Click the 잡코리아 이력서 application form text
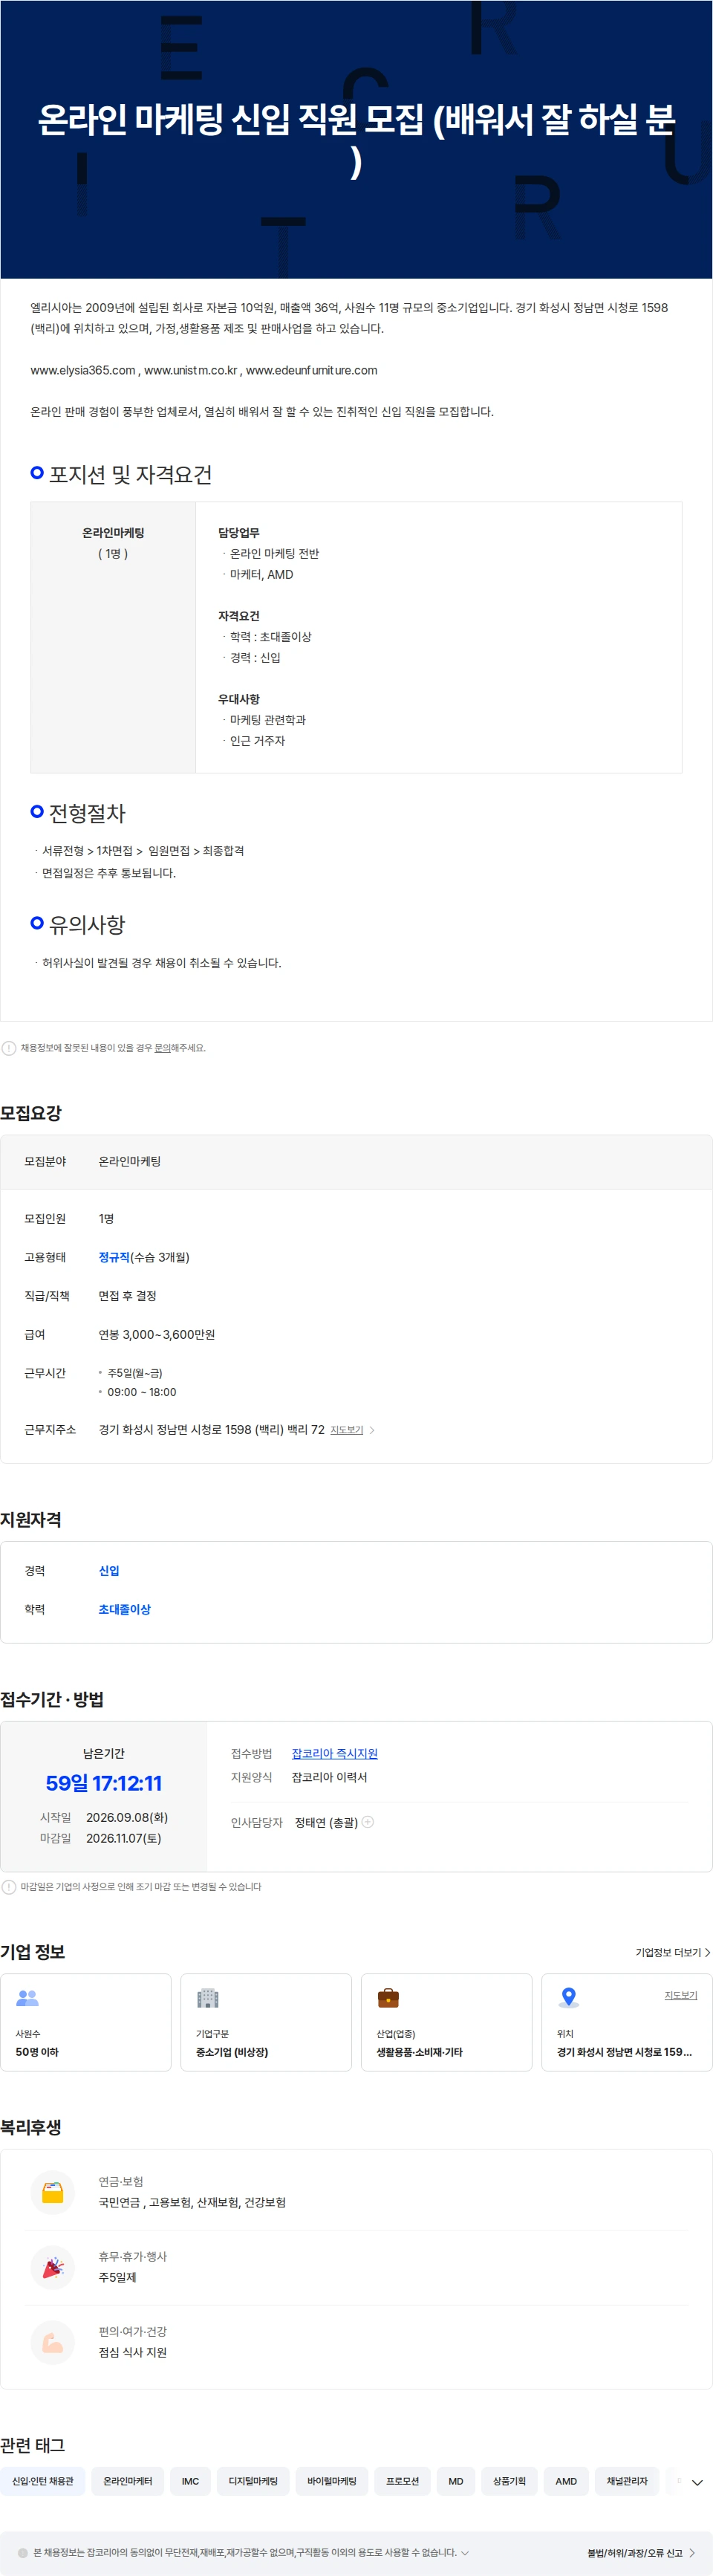Screen dimensions: 713x2576 coord(329,1777)
